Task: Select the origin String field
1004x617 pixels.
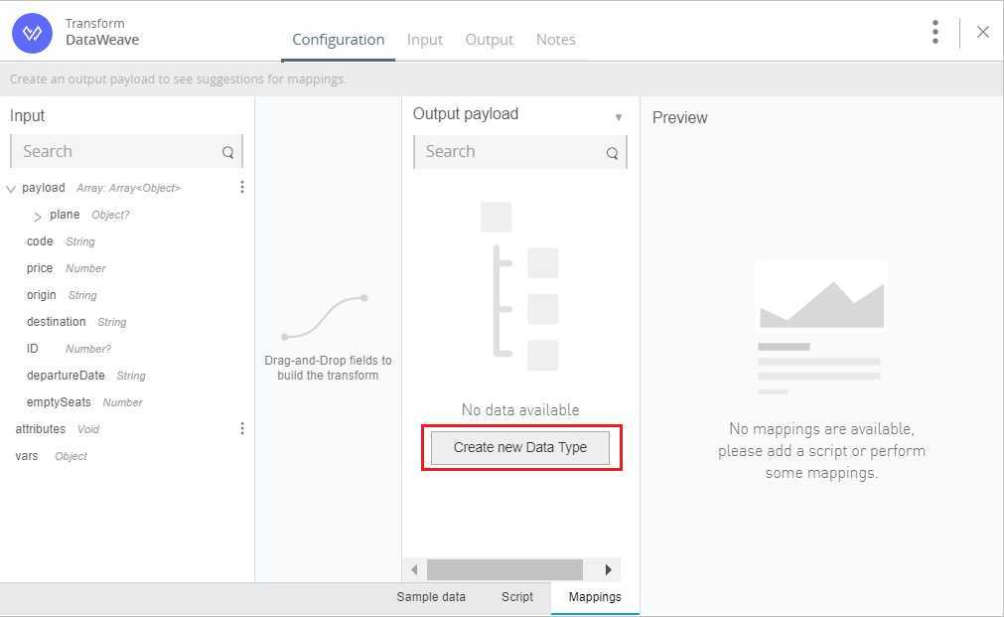Action: [x=62, y=295]
